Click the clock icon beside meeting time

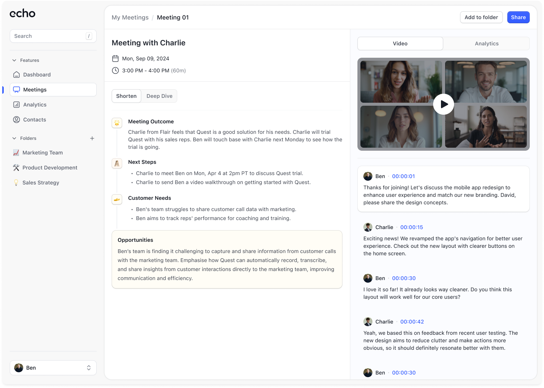(x=115, y=70)
